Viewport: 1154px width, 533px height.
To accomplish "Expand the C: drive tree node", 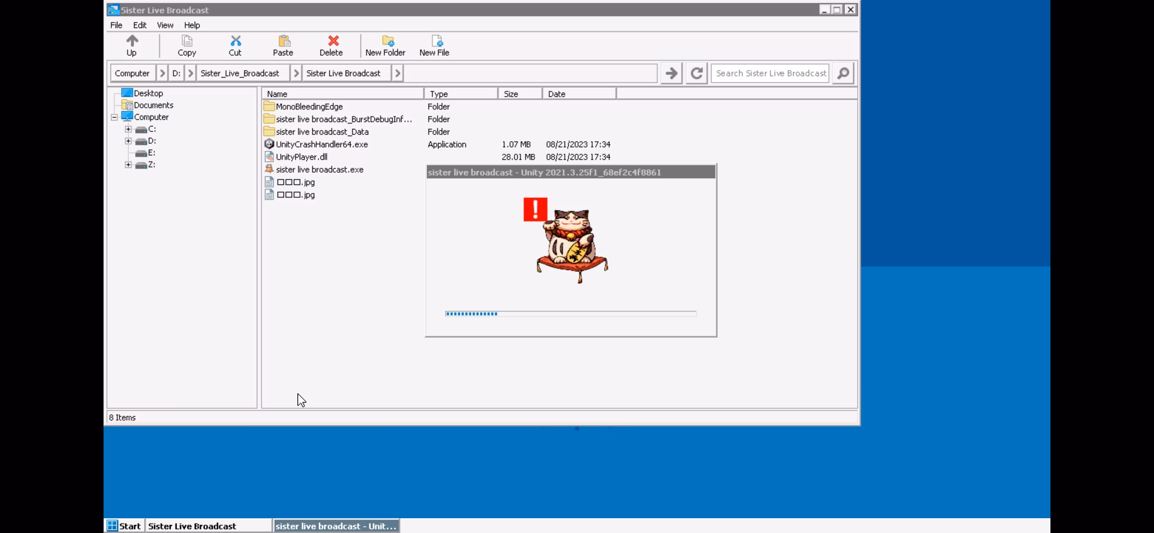I will (x=128, y=129).
